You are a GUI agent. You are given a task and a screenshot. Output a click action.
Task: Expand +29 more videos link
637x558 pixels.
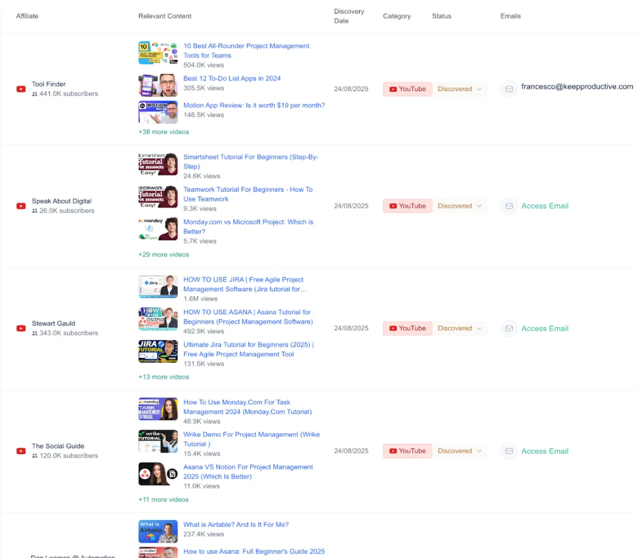(164, 254)
